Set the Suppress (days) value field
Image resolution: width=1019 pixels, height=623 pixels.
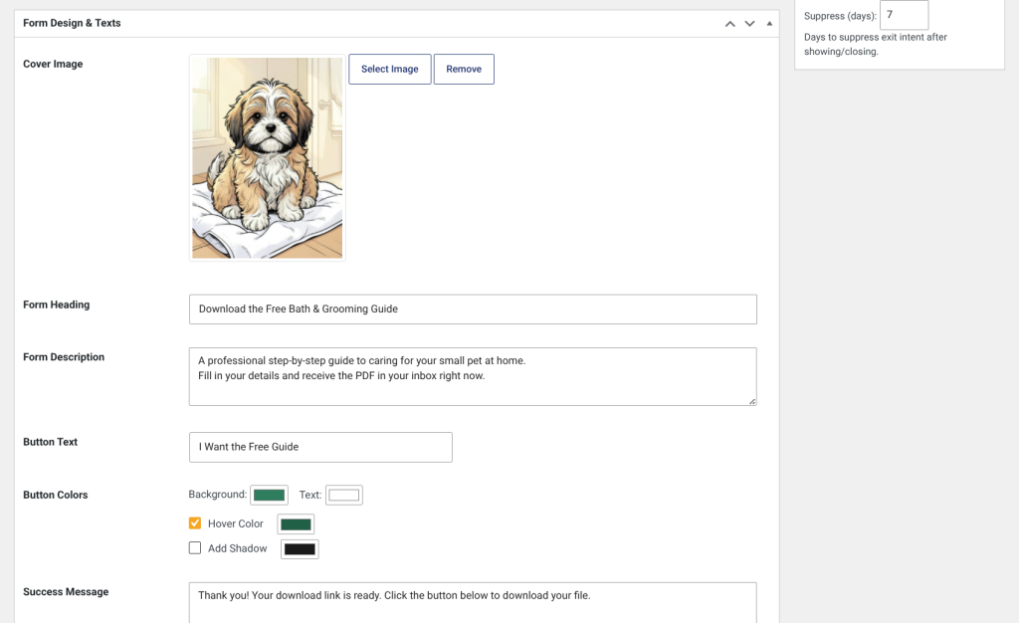(904, 14)
